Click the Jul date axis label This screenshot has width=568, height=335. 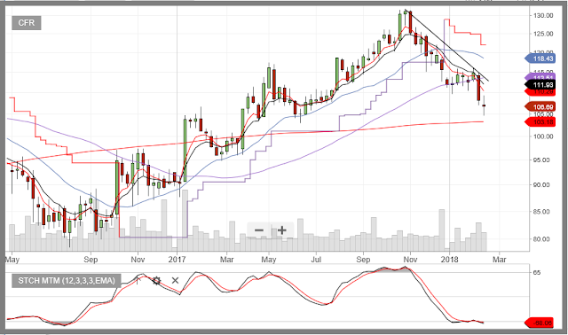click(x=316, y=260)
